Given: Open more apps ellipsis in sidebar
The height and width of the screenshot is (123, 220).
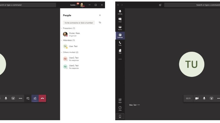Looking at the screenshot, I should pos(120,59).
